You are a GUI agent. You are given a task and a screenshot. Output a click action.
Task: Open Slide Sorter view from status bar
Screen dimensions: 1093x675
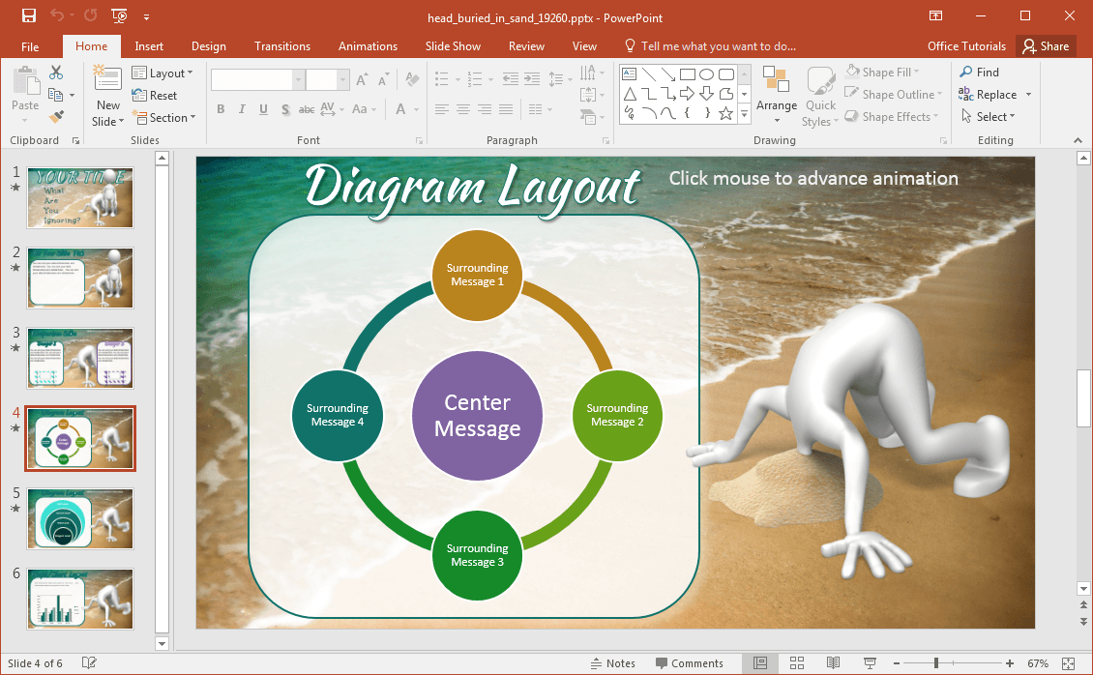point(797,663)
